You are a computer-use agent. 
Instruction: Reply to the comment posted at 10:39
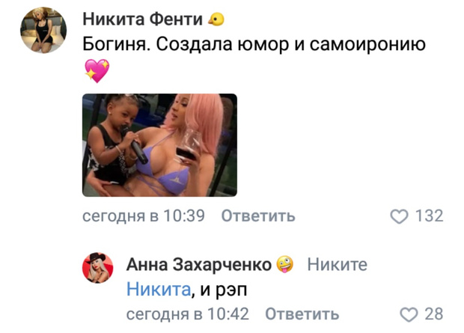coord(258,216)
